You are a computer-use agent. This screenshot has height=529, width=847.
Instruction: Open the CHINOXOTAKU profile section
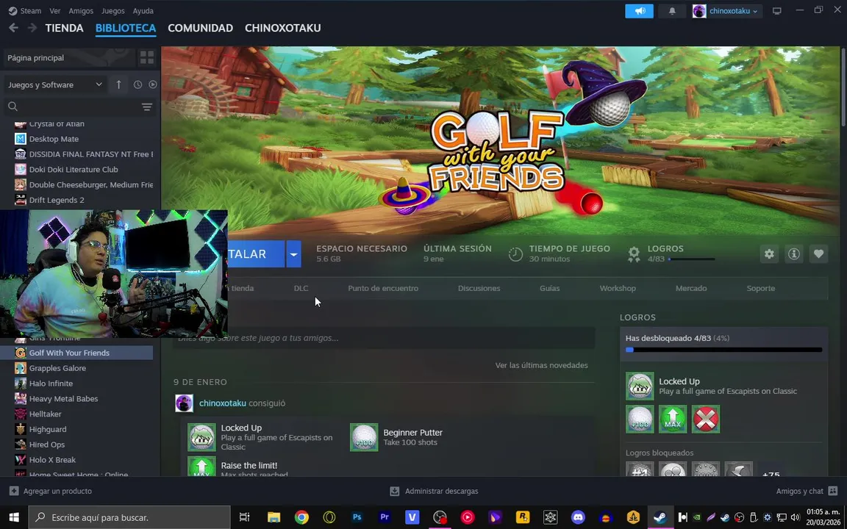[282, 28]
